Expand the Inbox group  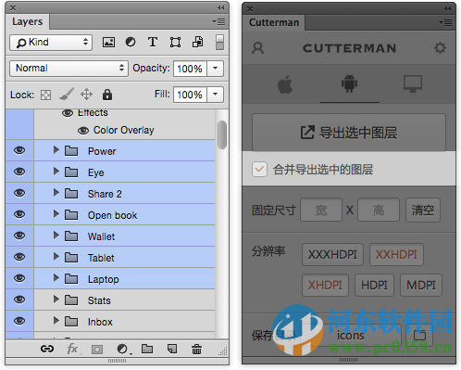pos(56,321)
